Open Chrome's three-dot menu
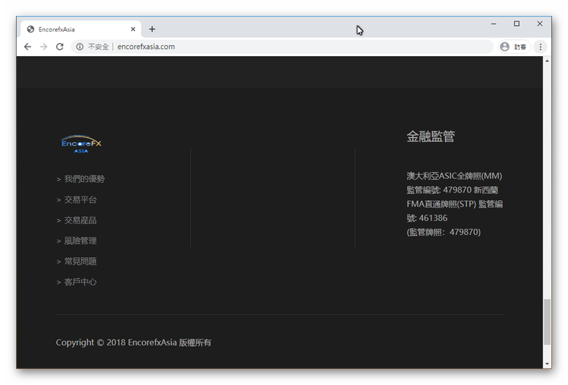 tap(540, 47)
